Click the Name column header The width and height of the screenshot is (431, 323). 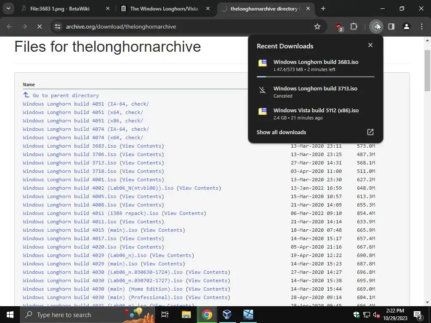point(29,85)
